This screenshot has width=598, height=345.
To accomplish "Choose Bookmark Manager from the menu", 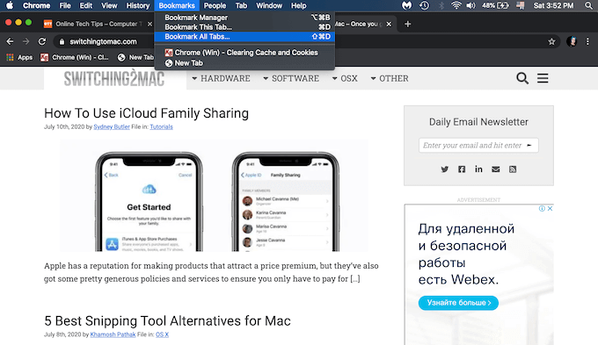I will coord(244,18).
